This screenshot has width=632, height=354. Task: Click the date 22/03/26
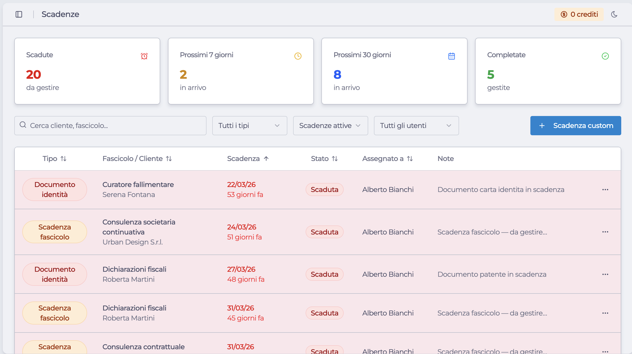click(241, 184)
